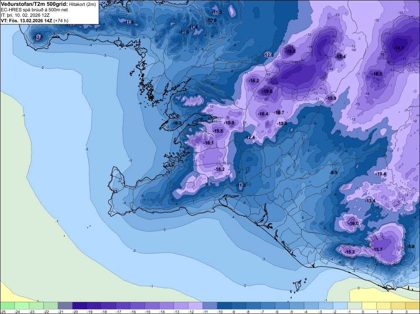
Task: Click the -10 legend color swatch
Action: pos(224,306)
